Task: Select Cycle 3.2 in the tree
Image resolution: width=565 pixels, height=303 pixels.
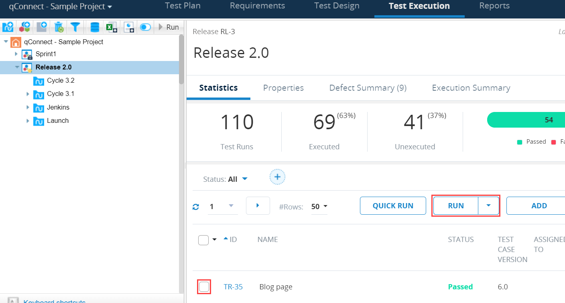Action: pos(61,80)
